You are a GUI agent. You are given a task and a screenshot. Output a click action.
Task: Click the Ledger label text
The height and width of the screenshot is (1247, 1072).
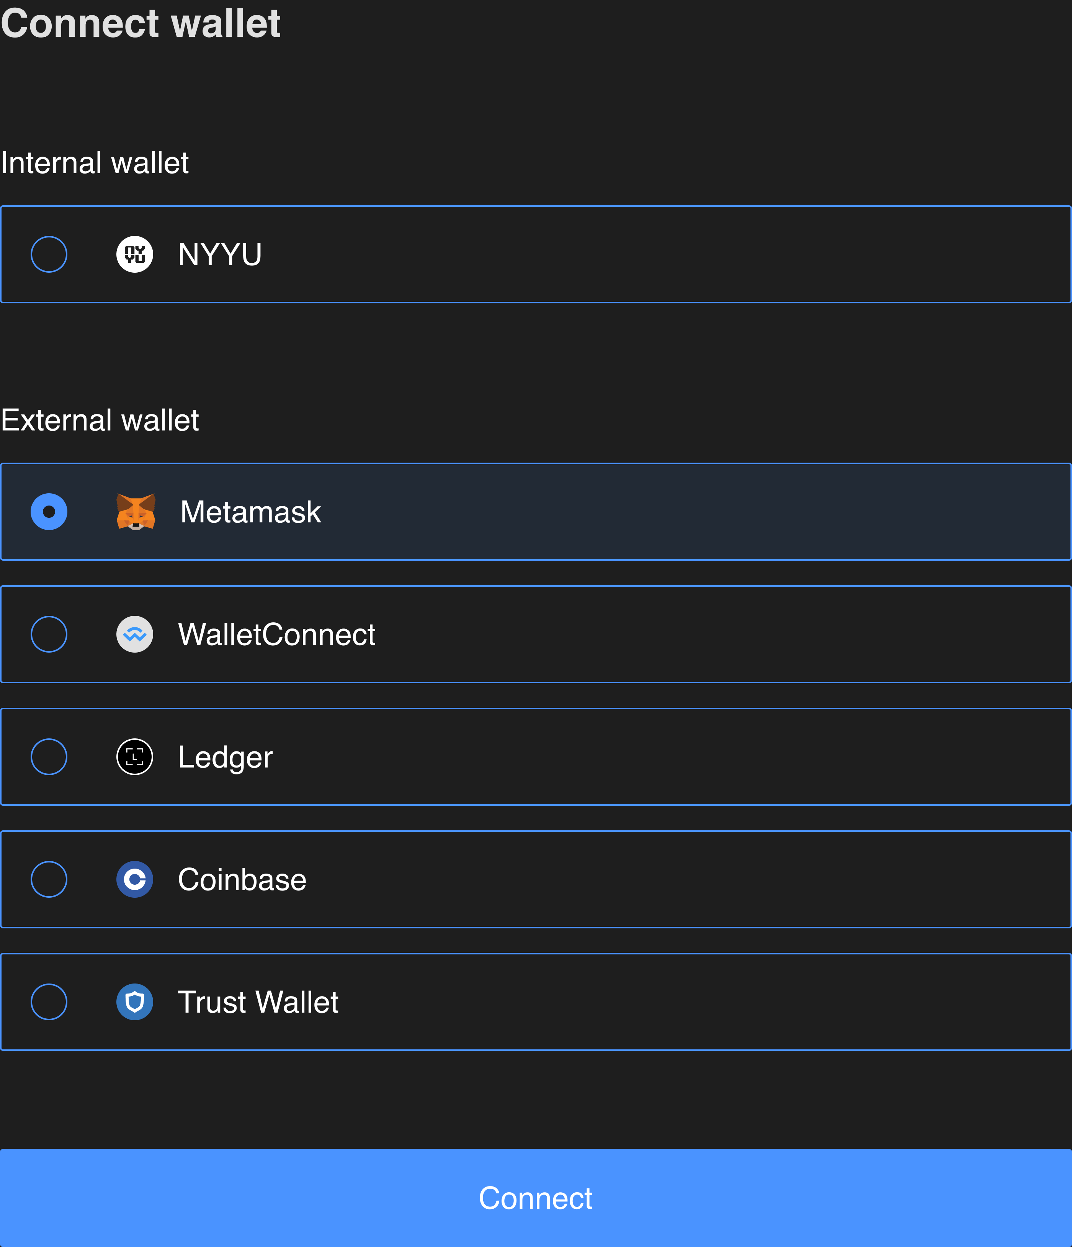pos(225,757)
